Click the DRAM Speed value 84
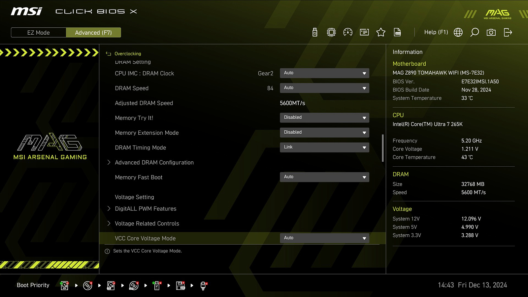528x297 pixels. click(x=270, y=88)
